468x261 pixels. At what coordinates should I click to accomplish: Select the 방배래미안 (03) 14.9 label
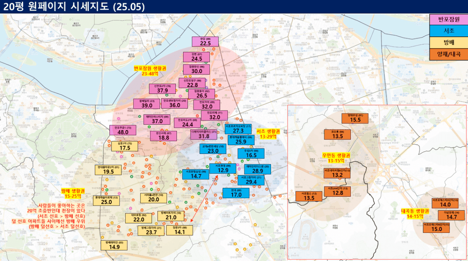tap(114, 245)
